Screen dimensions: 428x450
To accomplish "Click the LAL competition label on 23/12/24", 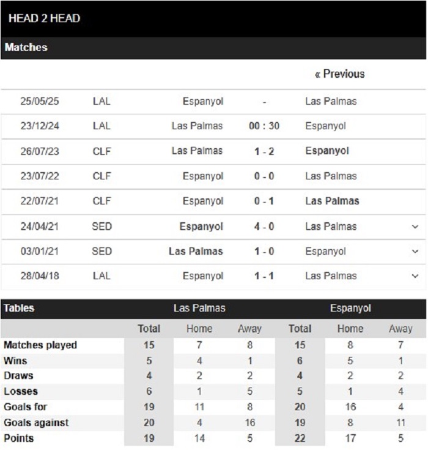I will pyautogui.click(x=101, y=126).
